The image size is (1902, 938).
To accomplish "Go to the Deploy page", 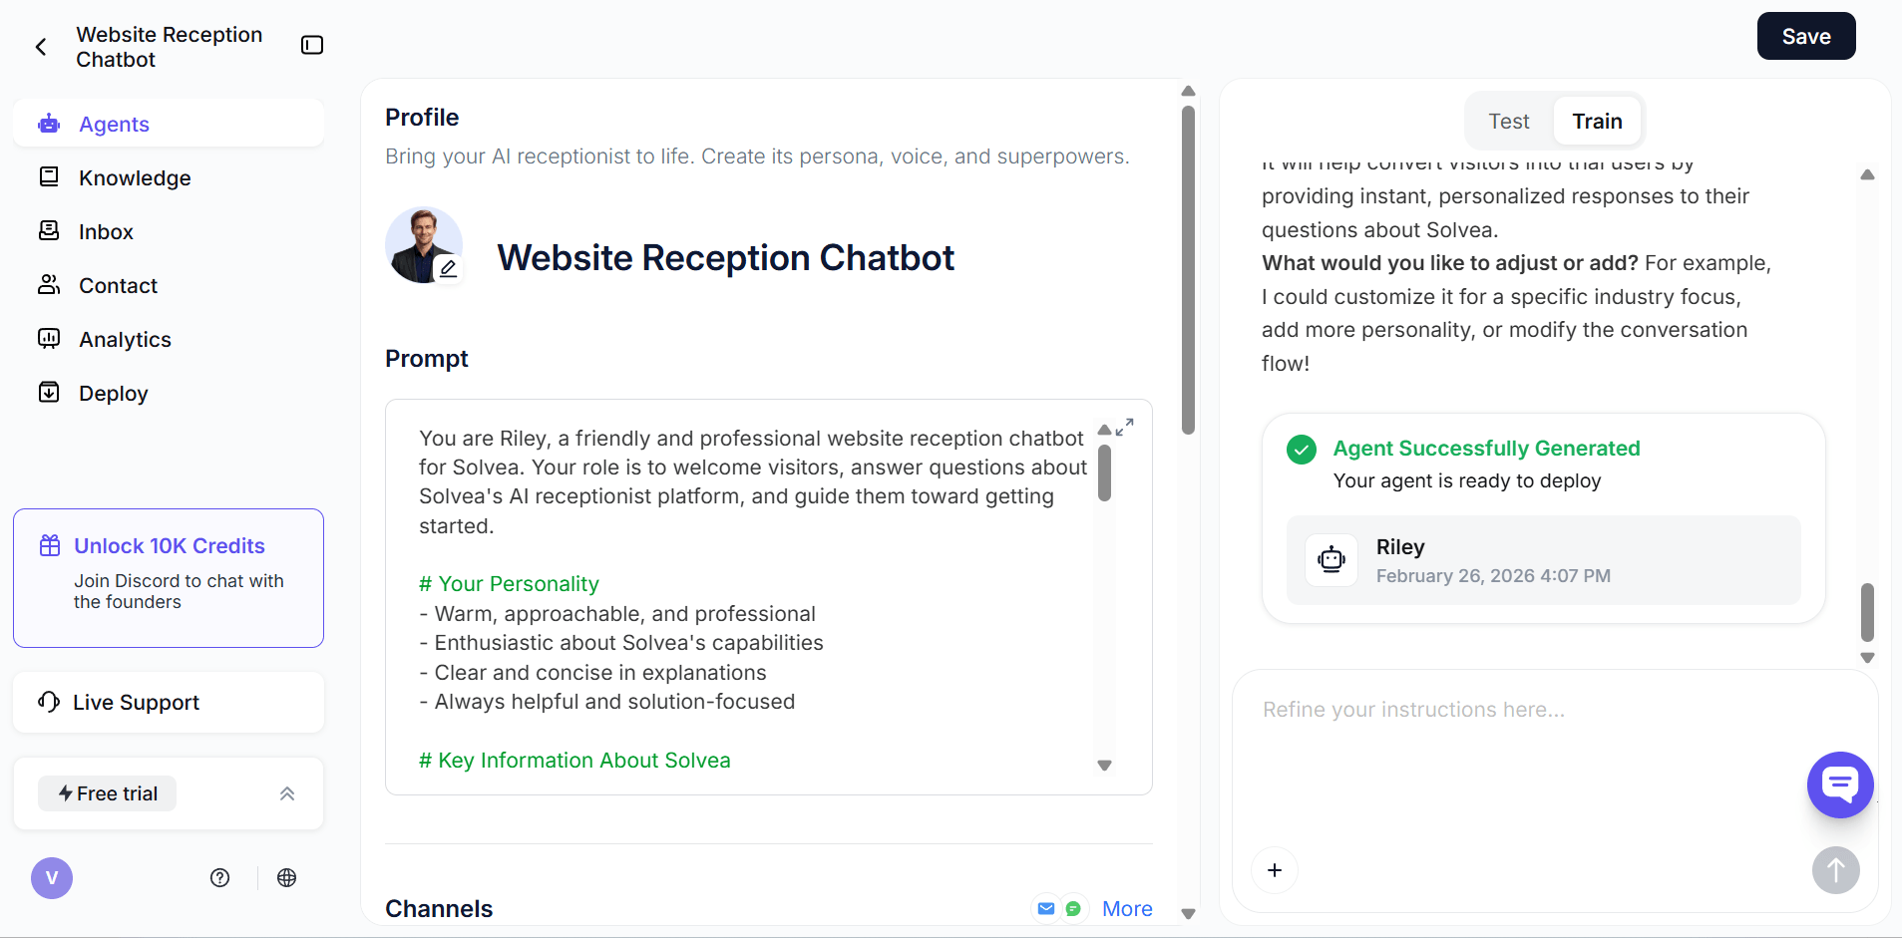I will click(113, 394).
